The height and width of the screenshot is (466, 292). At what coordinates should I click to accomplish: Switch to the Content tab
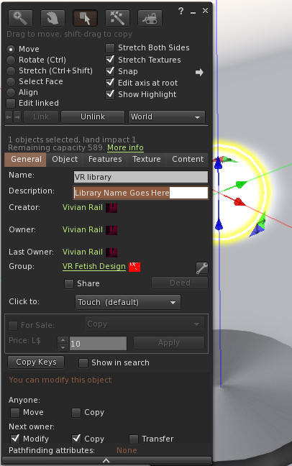[x=188, y=160]
